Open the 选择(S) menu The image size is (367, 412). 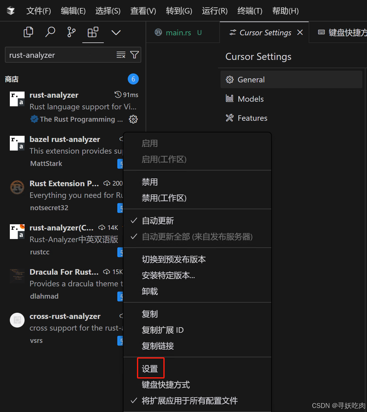click(108, 11)
